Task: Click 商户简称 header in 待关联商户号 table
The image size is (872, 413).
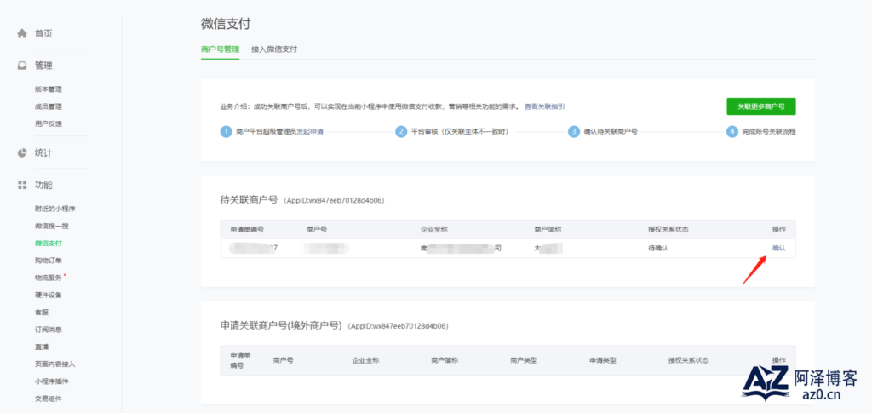Action: click(548, 229)
